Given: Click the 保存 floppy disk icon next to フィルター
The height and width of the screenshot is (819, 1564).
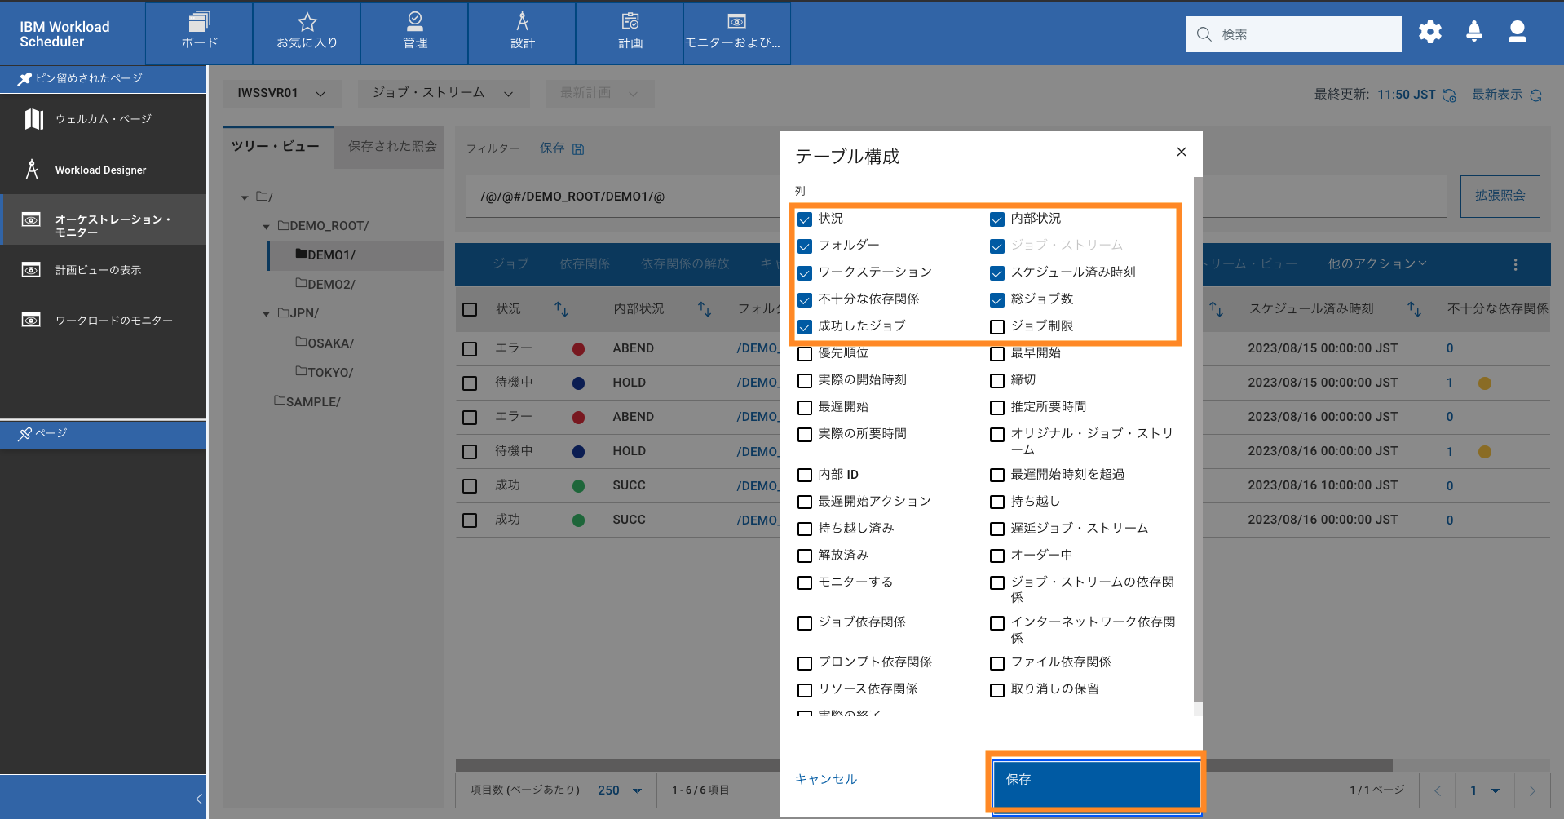Looking at the screenshot, I should (x=578, y=148).
